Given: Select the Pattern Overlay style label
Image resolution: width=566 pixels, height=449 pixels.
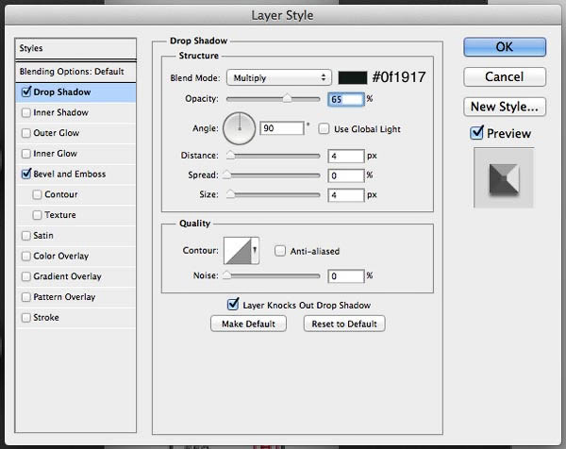Looking at the screenshot, I should pos(64,297).
